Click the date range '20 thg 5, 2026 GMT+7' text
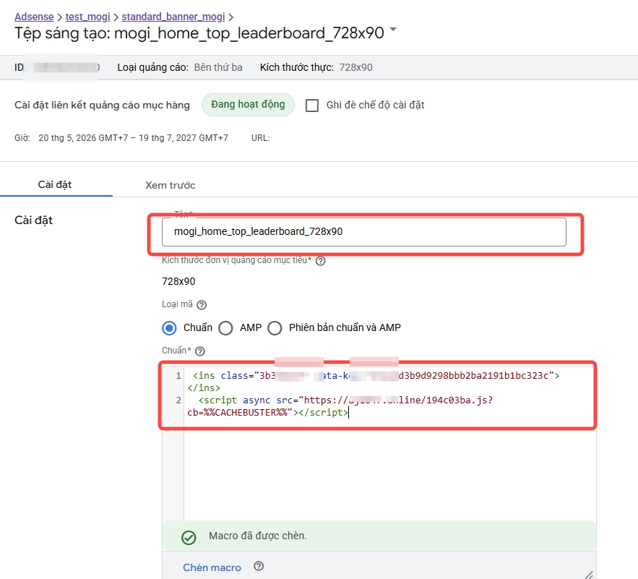The image size is (638, 579). point(83,138)
